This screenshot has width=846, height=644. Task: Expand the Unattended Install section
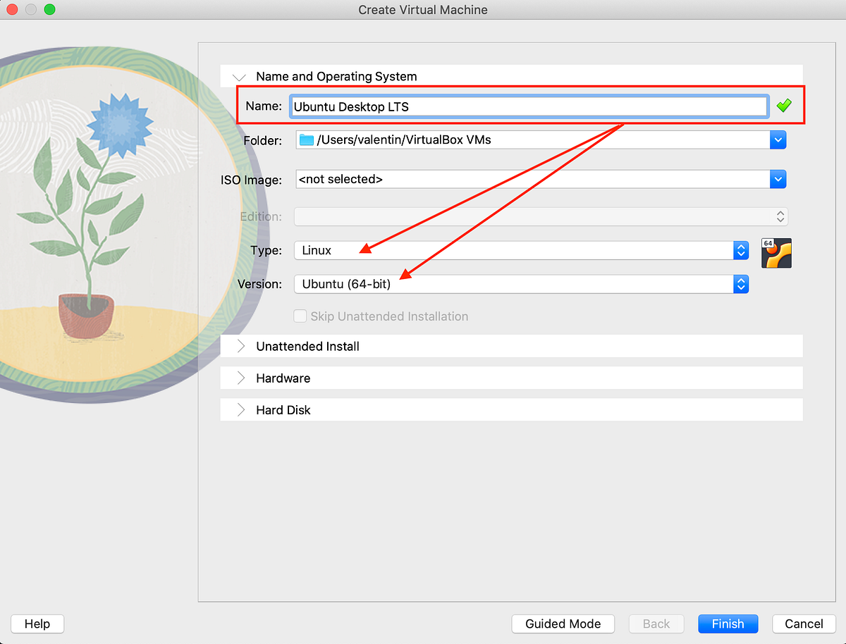tap(241, 346)
